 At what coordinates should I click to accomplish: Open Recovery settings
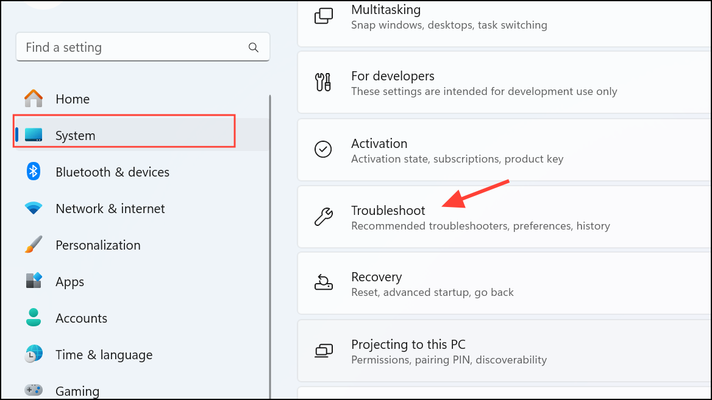[x=504, y=284]
